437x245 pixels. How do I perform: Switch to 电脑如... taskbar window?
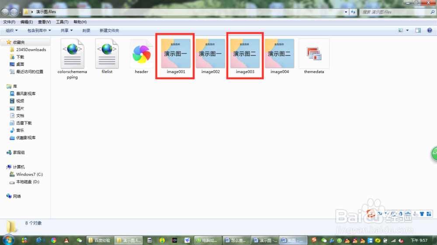click(208, 240)
